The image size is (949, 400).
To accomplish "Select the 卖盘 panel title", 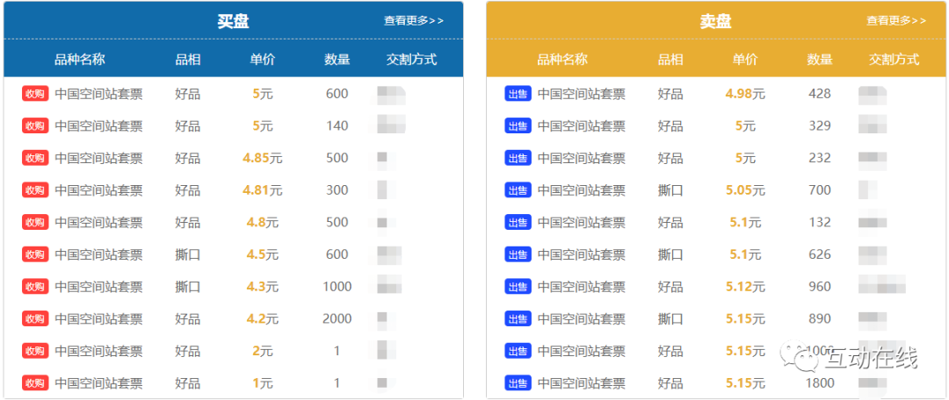I will point(715,21).
